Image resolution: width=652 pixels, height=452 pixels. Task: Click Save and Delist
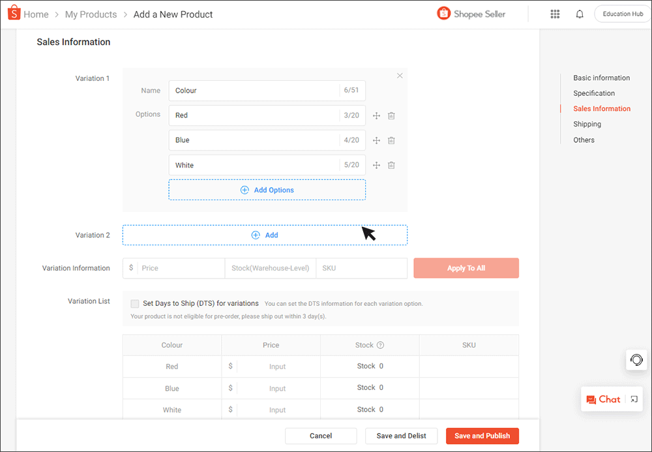click(x=401, y=436)
